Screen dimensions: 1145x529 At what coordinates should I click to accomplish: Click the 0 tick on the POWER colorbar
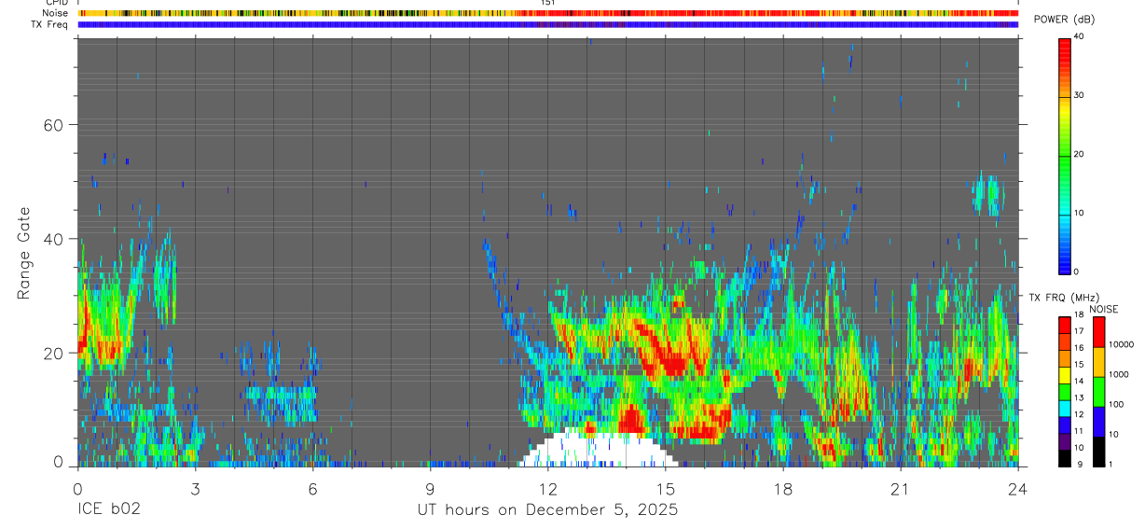(x=1077, y=271)
